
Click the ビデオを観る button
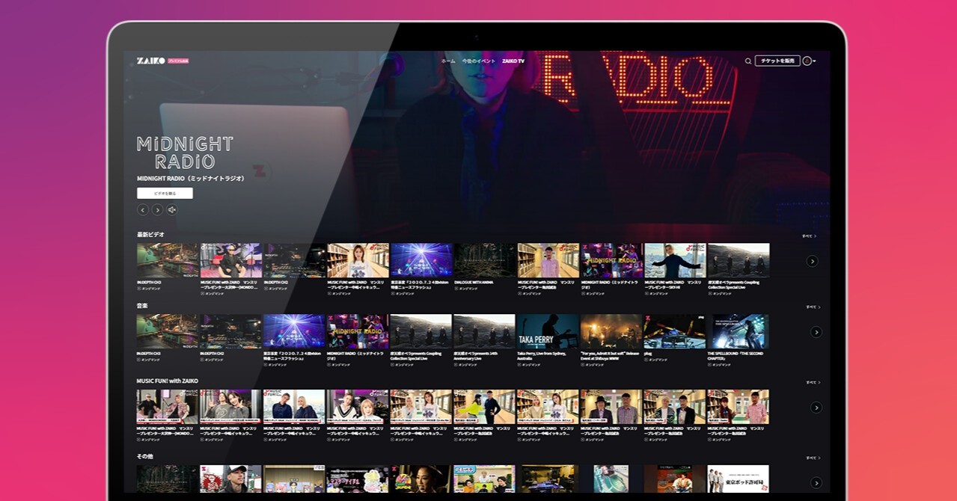[165, 193]
